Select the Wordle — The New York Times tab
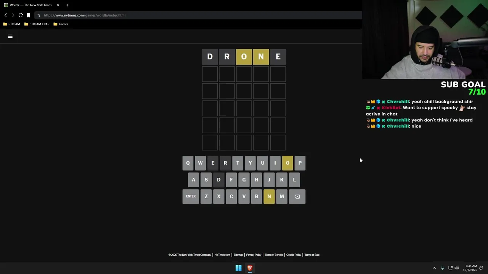The image size is (488, 274). 30,5
